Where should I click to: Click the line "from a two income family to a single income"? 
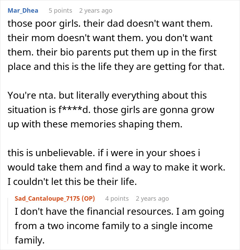[x=114, y=226]
